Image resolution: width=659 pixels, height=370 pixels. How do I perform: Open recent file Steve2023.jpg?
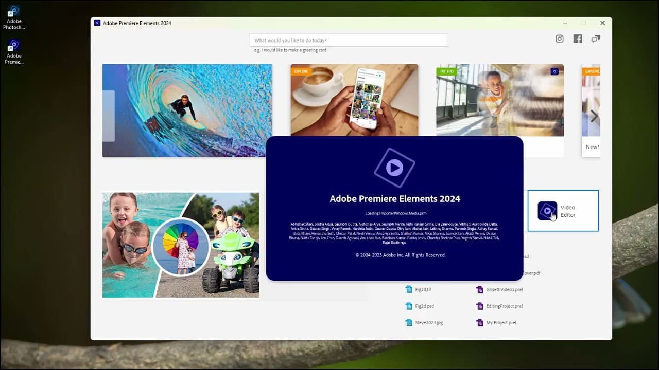pos(429,322)
